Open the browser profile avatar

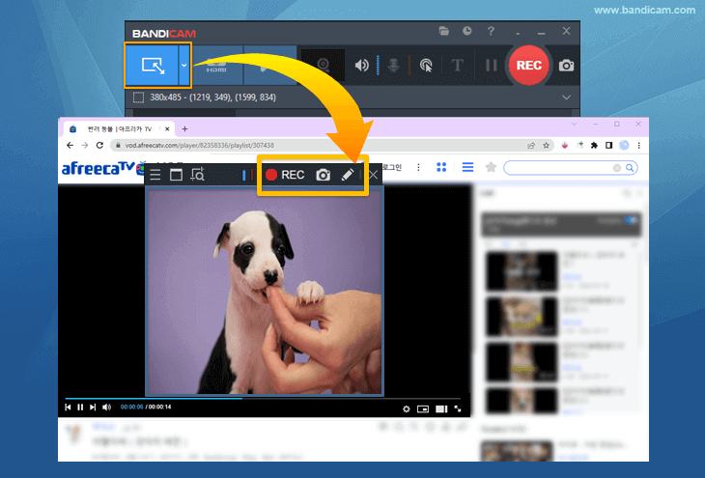point(624,145)
